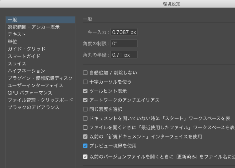Screen dimensions: 235x168
Task: Select ユーザーインターフェイス category
Action: click(40, 85)
